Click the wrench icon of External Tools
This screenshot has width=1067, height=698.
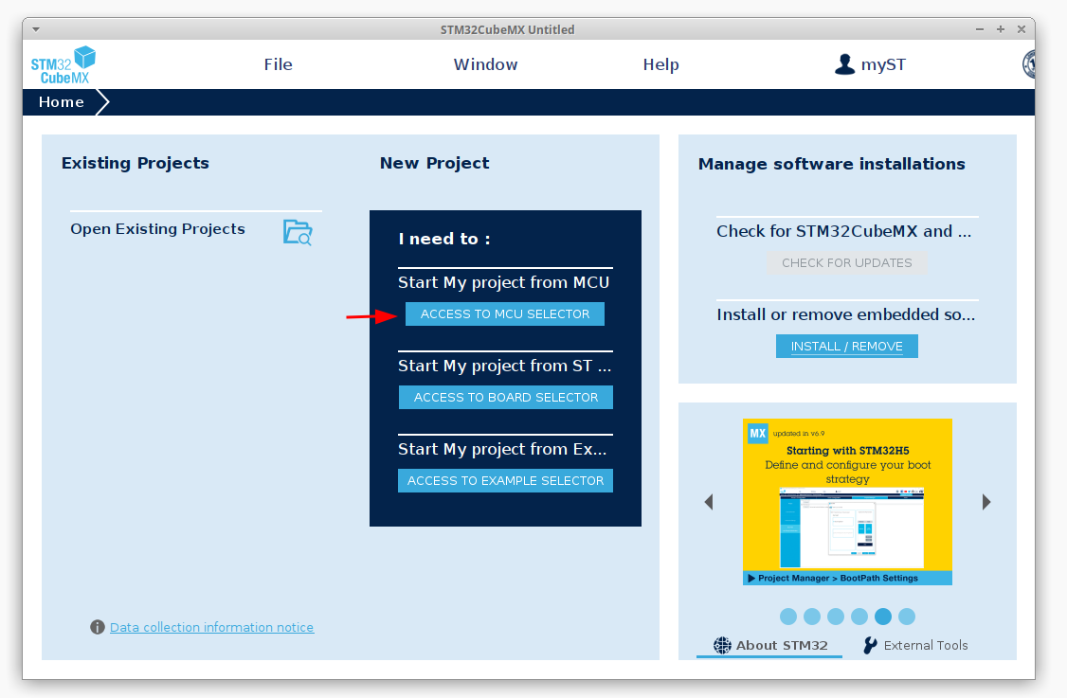tap(870, 646)
